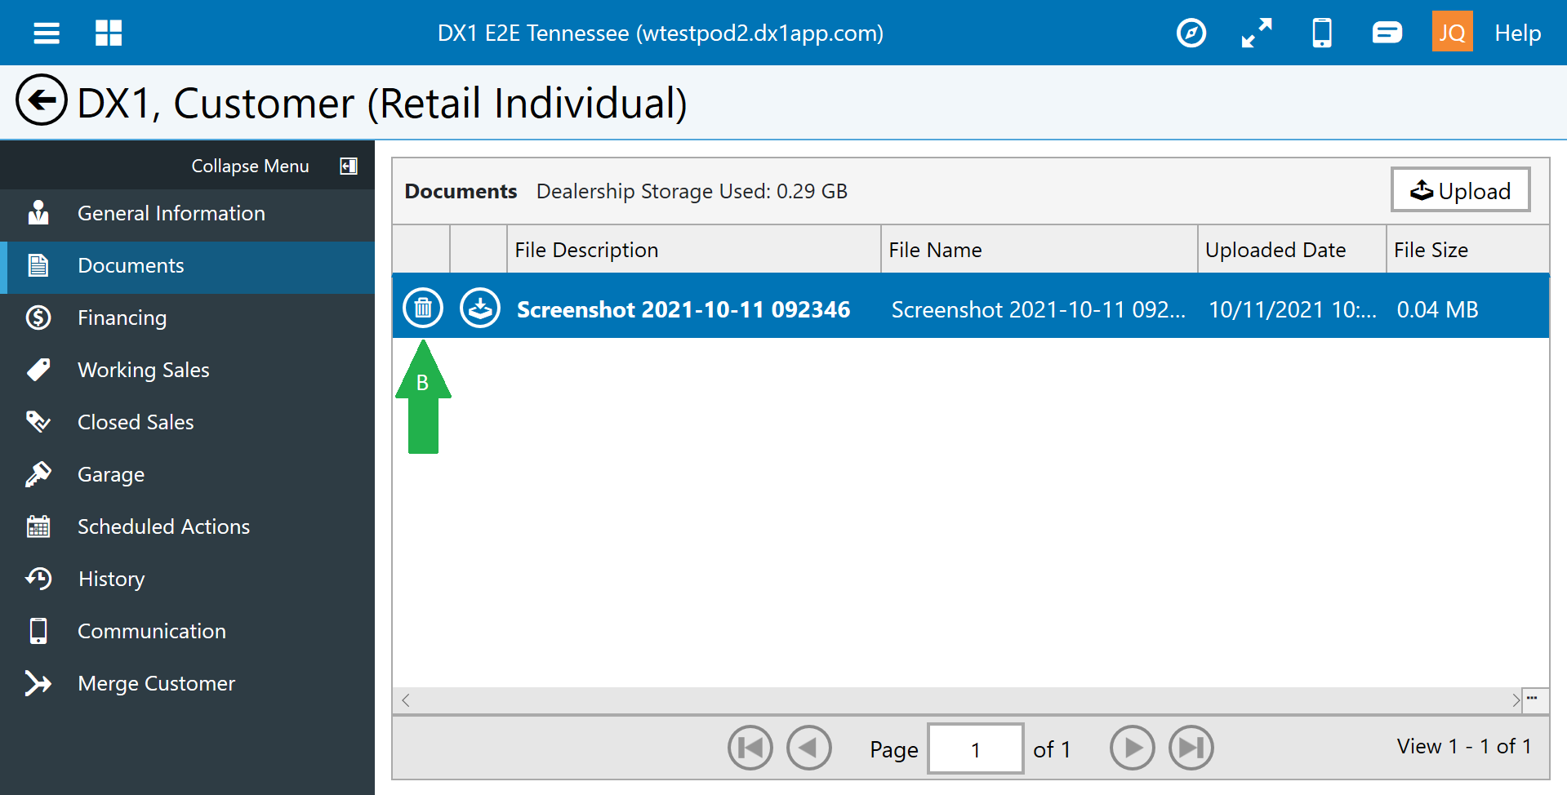1567x795 pixels.
Task: Open Merge Customer
Action: pyautogui.click(x=188, y=684)
